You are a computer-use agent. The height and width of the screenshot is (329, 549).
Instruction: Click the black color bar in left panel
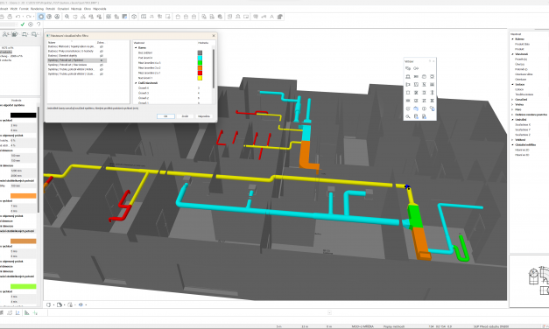(23, 115)
